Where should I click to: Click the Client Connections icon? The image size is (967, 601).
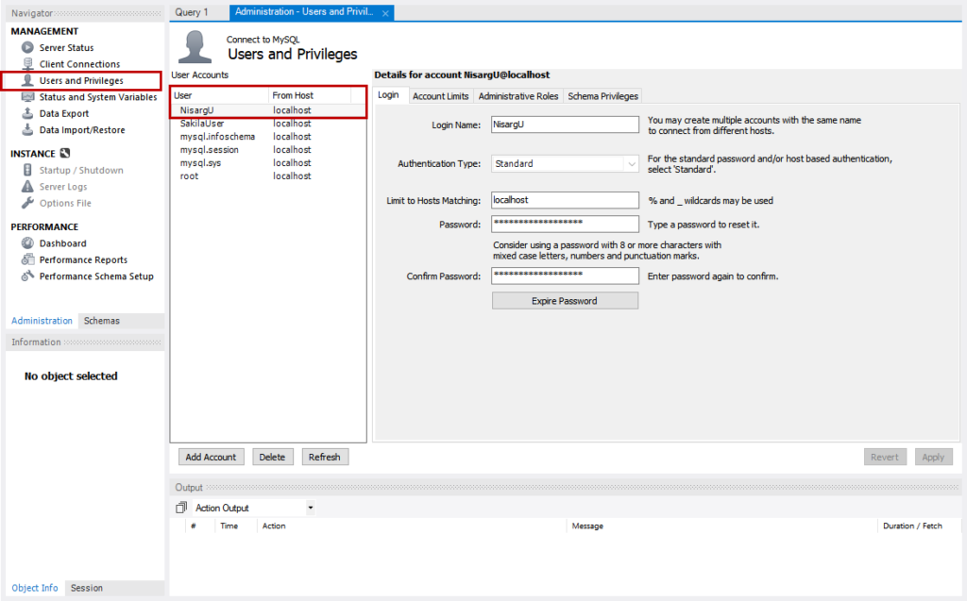point(27,64)
